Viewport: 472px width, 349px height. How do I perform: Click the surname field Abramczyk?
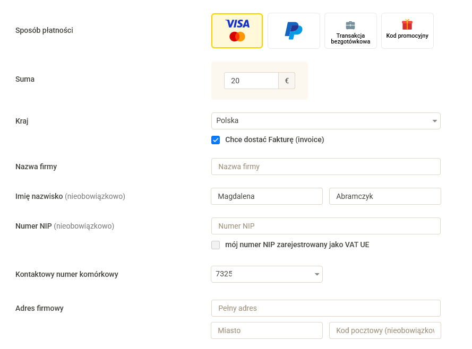pyautogui.click(x=385, y=196)
